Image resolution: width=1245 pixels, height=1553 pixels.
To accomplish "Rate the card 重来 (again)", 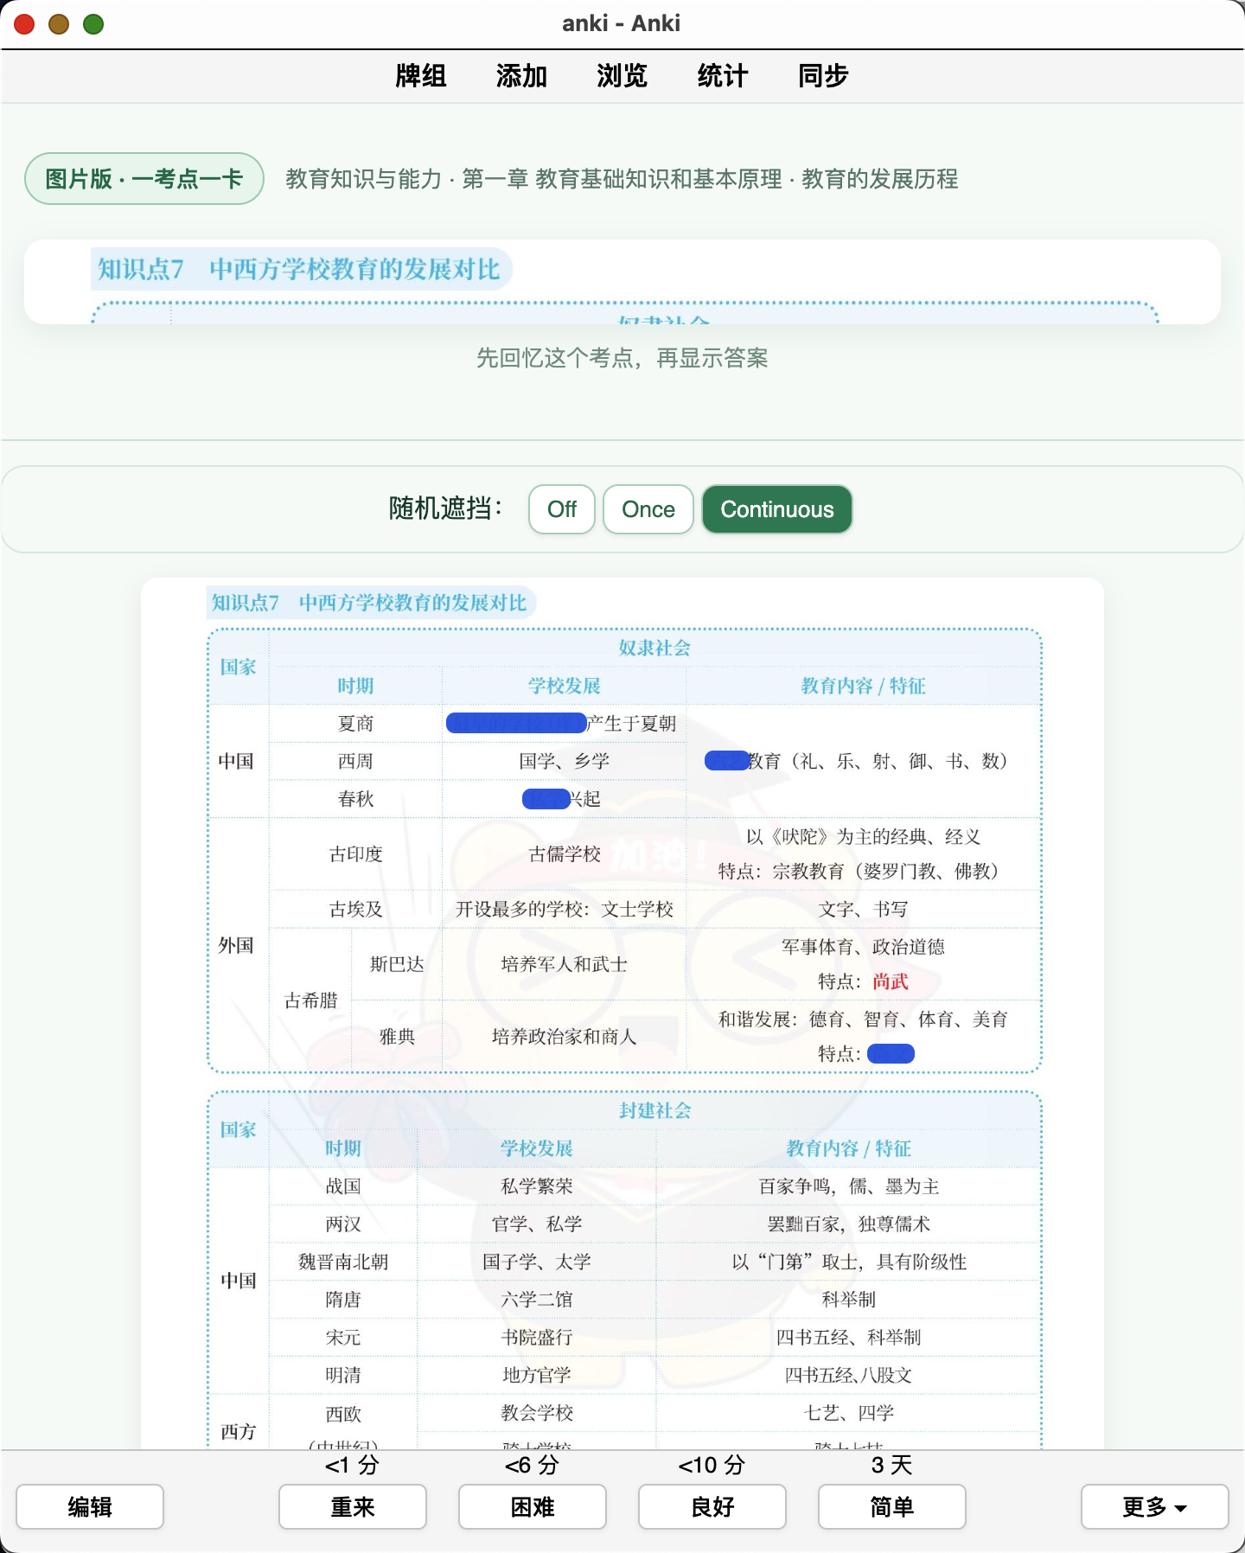I will coord(353,1507).
